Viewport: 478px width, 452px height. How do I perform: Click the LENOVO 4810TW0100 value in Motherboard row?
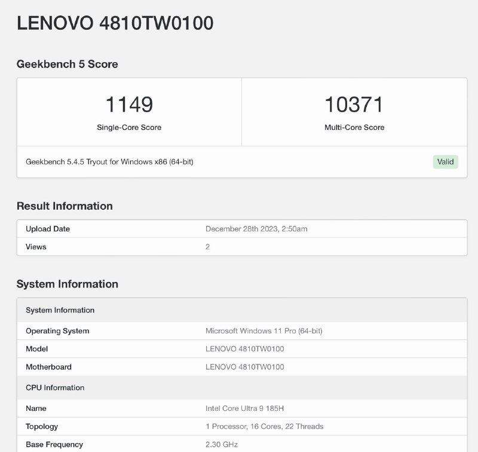pos(245,367)
